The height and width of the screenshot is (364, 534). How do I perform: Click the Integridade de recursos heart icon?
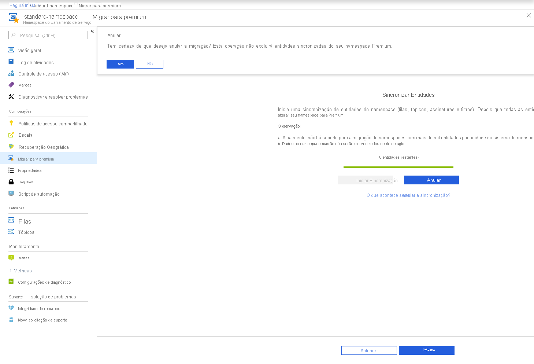[11, 308]
